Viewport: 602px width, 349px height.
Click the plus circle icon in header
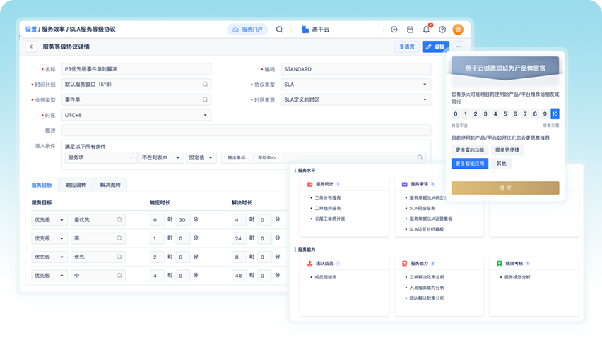[394, 30]
